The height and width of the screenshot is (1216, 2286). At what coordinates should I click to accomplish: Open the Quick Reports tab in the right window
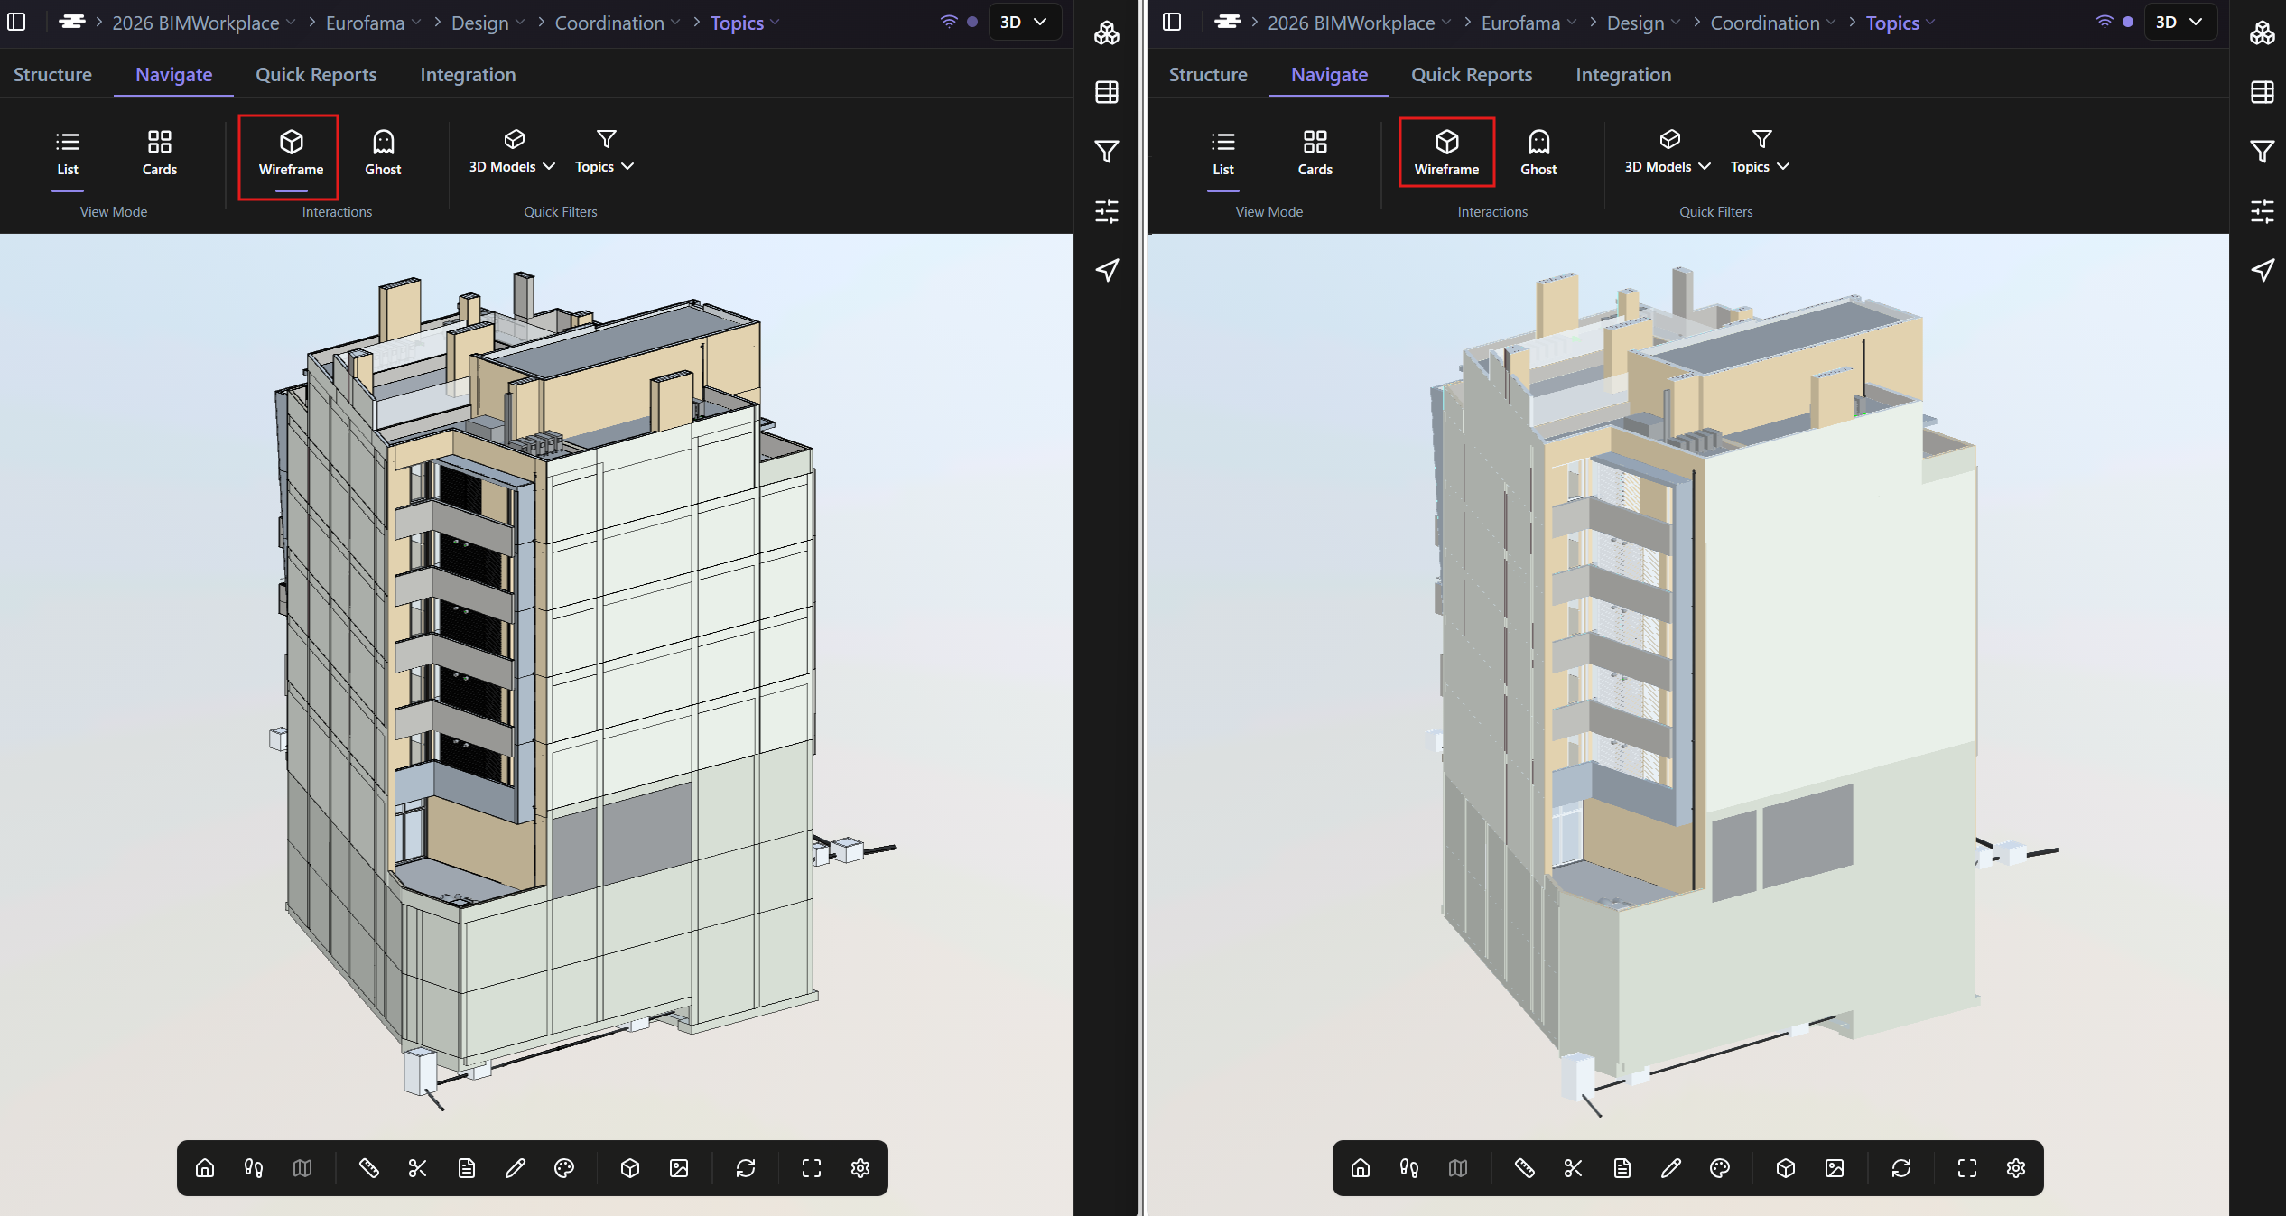pyautogui.click(x=1472, y=75)
